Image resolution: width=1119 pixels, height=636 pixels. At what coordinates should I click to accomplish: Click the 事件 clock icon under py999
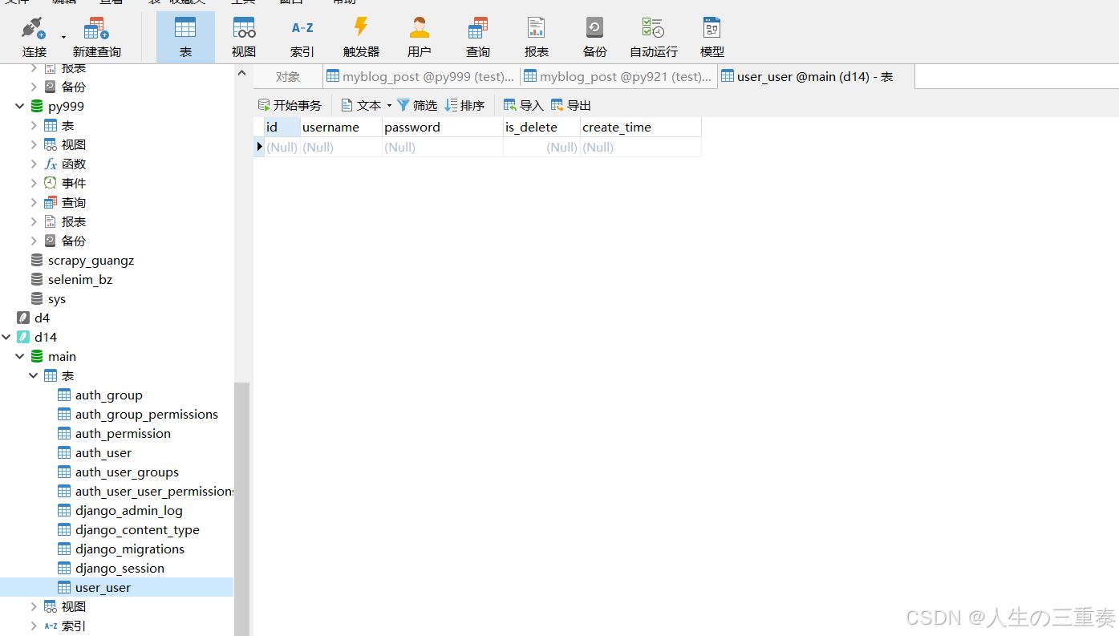pos(51,183)
